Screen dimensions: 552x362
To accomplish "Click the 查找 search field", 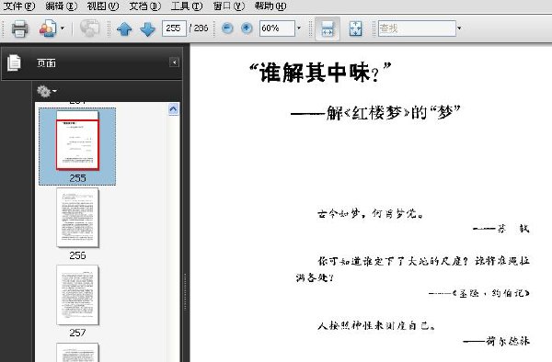I will [x=417, y=28].
